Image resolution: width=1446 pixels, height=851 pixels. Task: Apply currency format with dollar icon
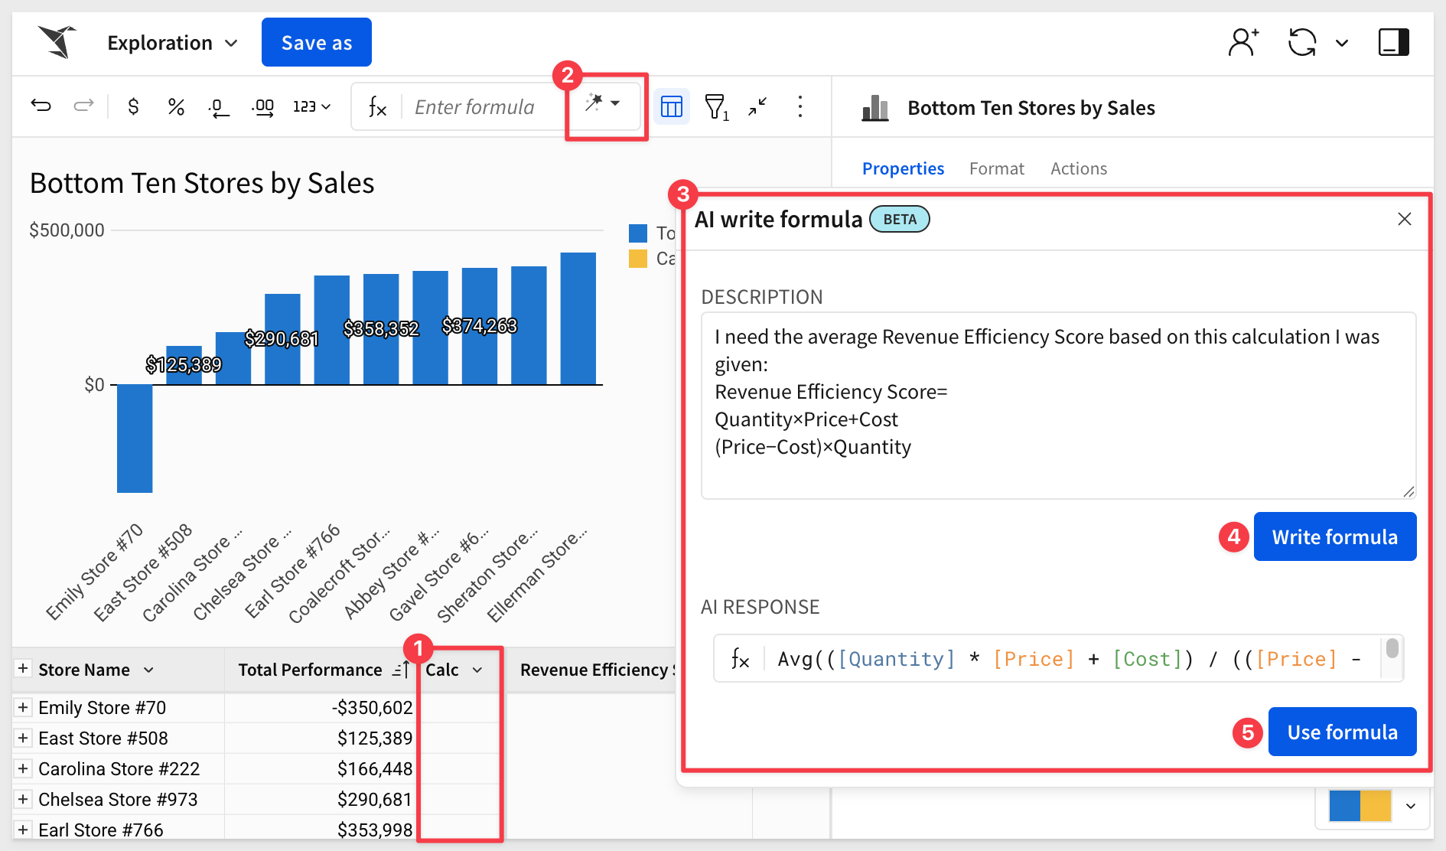coord(133,106)
